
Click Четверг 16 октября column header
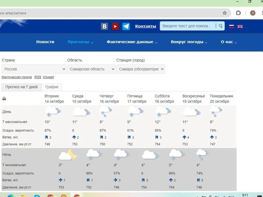pos(109,99)
